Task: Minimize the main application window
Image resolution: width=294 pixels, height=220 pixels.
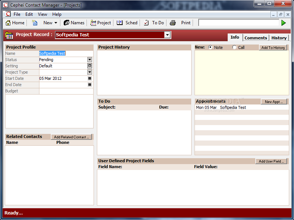Action: click(259, 3)
